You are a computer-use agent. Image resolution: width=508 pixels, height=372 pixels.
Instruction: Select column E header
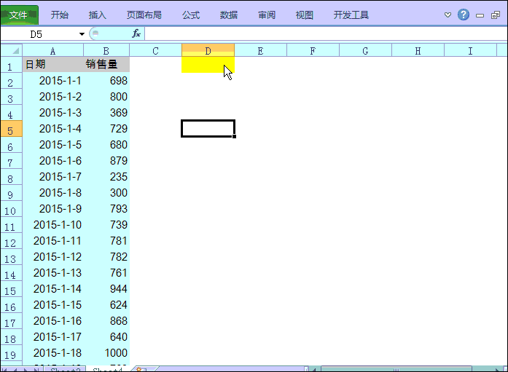(x=260, y=51)
